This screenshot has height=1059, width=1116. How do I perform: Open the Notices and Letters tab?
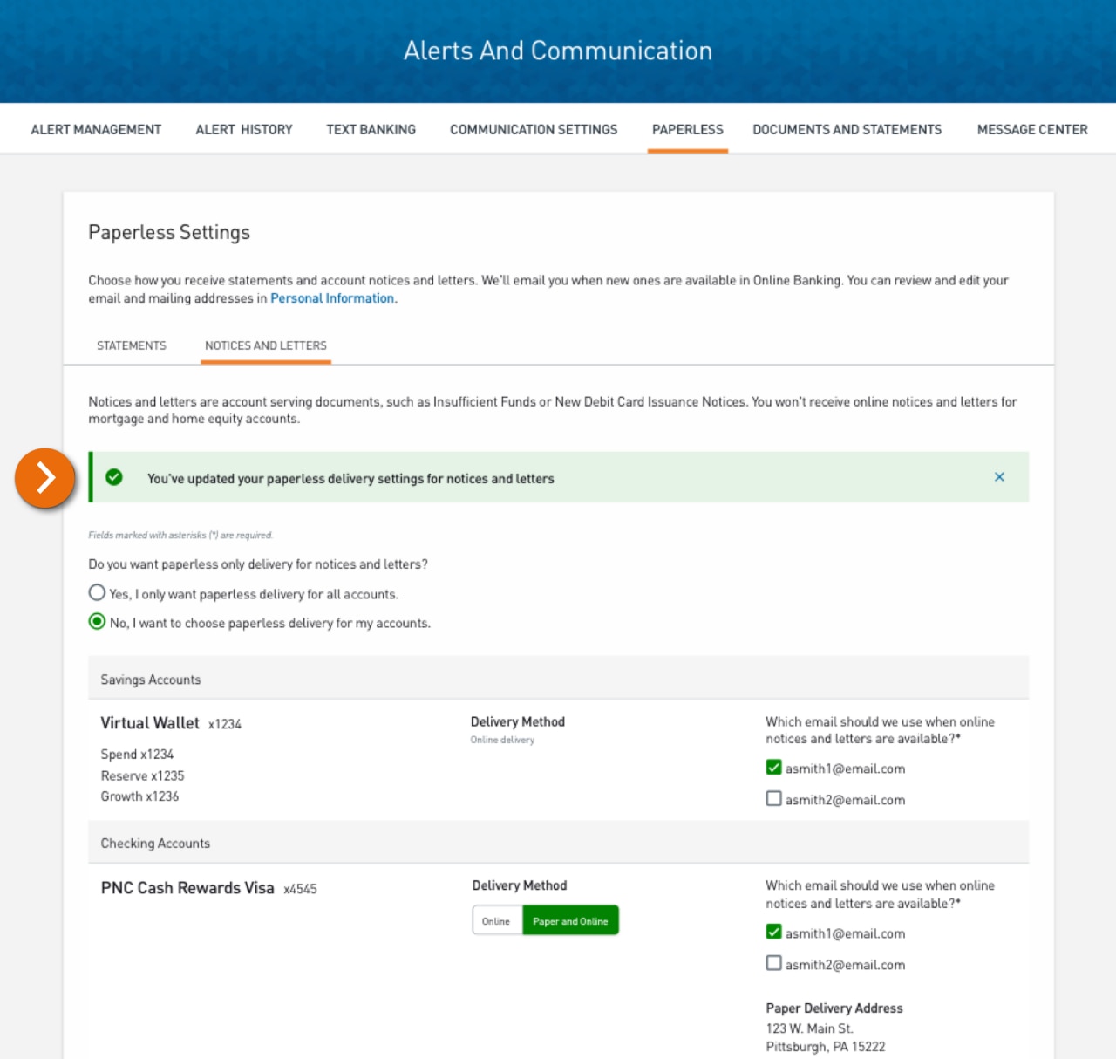point(265,345)
